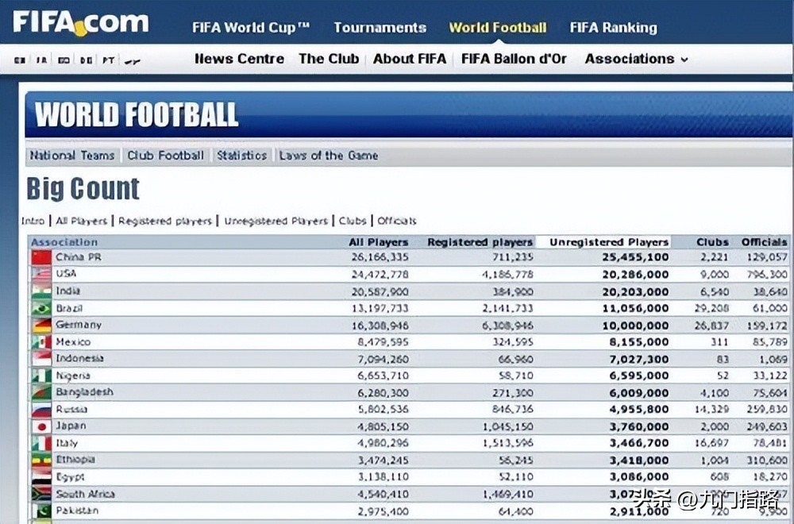Click the Indonesia flag icon
This screenshot has width=794, height=524.
click(41, 358)
